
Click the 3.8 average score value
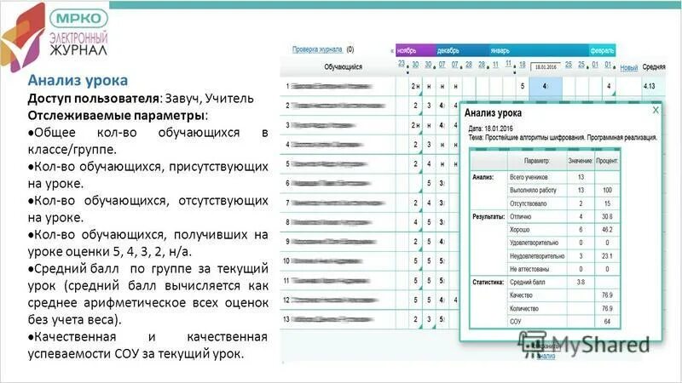pyautogui.click(x=581, y=283)
